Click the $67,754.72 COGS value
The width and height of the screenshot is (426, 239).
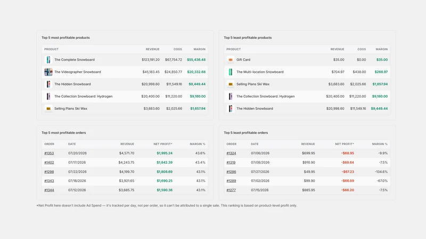(174, 59)
